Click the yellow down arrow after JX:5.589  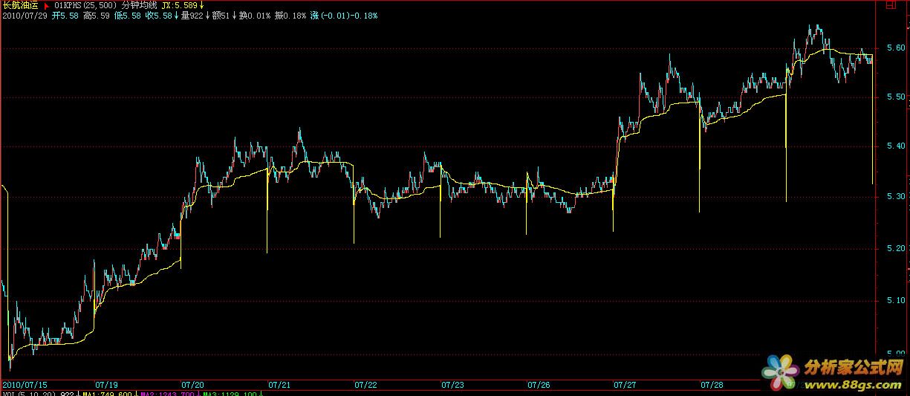click(201, 5)
